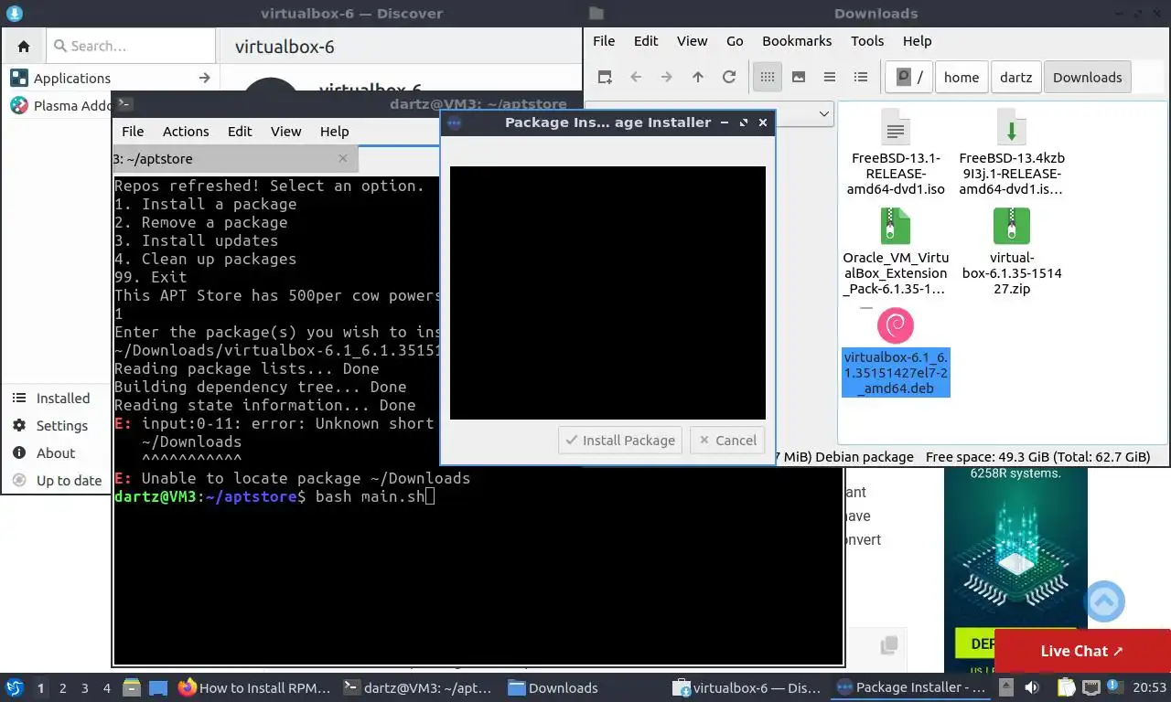
Task: Open Go menu in file manager
Action: pyautogui.click(x=735, y=41)
